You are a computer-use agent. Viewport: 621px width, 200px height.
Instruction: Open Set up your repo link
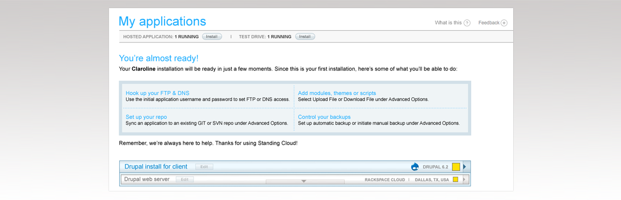tap(146, 117)
